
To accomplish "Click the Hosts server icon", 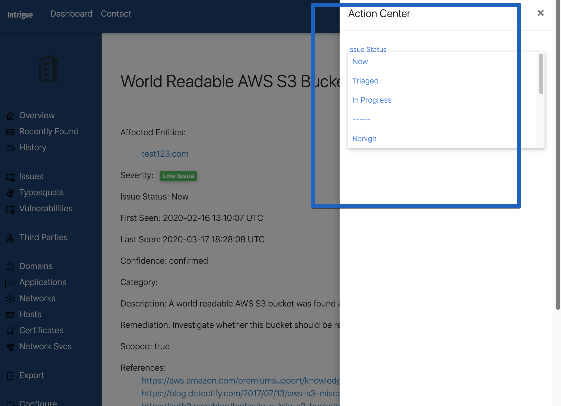I will [x=10, y=315].
